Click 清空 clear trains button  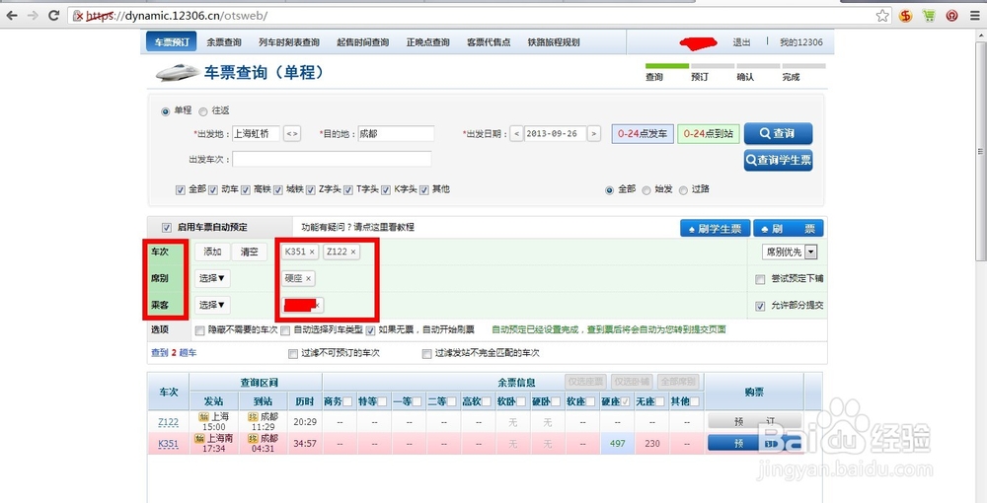250,252
